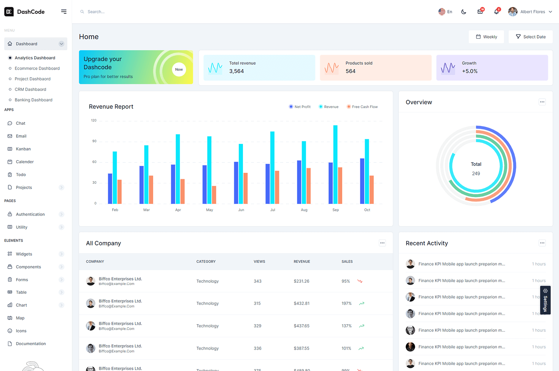The width and height of the screenshot is (559, 371).
Task: Click the Products sold stat card
Action: [x=376, y=68]
